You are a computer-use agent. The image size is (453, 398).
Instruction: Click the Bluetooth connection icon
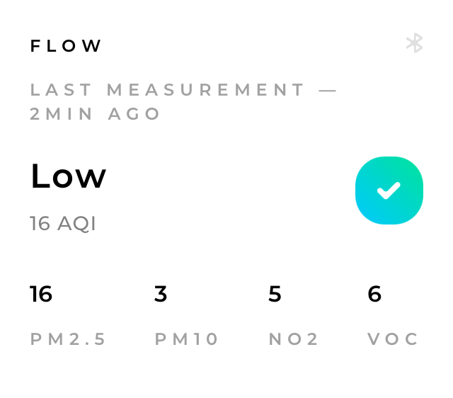[414, 43]
